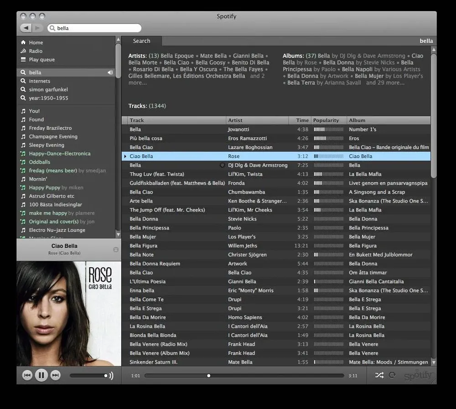This screenshot has width=456, height=409.
Task: Click the back navigation arrow
Action: [26, 28]
